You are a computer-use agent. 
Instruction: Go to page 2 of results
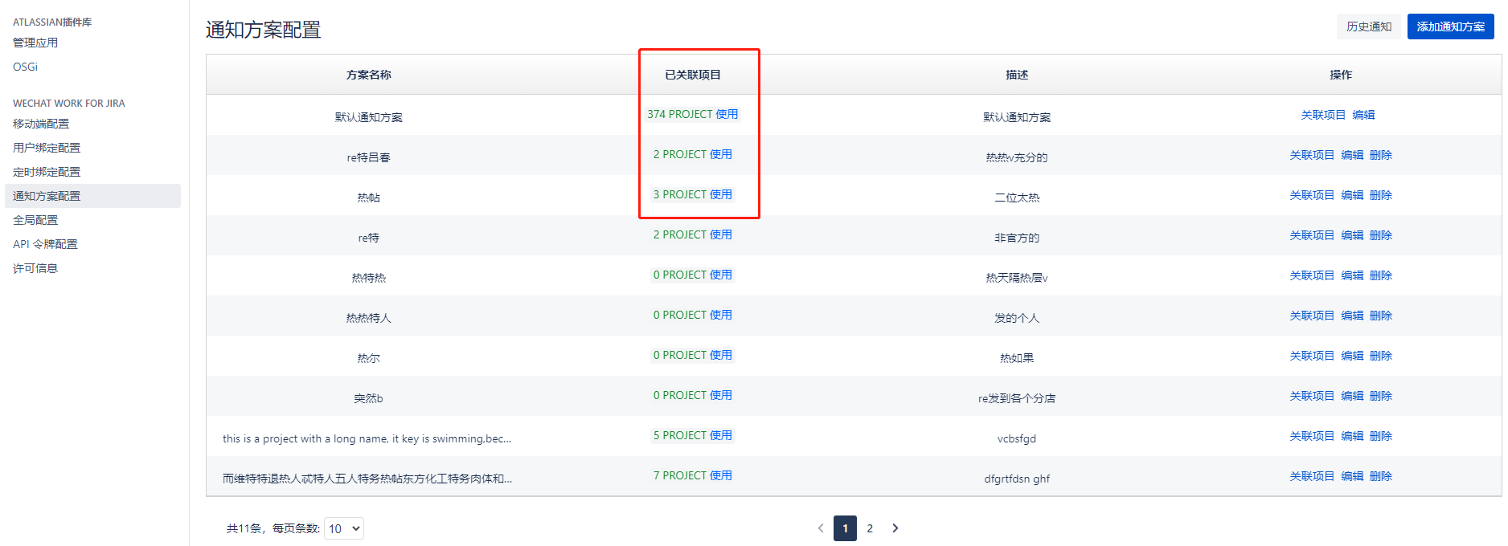(870, 528)
